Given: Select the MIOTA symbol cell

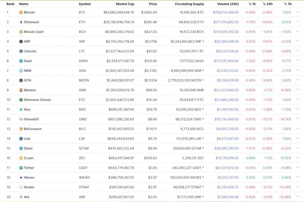Looking at the screenshot, I should coord(84,80).
